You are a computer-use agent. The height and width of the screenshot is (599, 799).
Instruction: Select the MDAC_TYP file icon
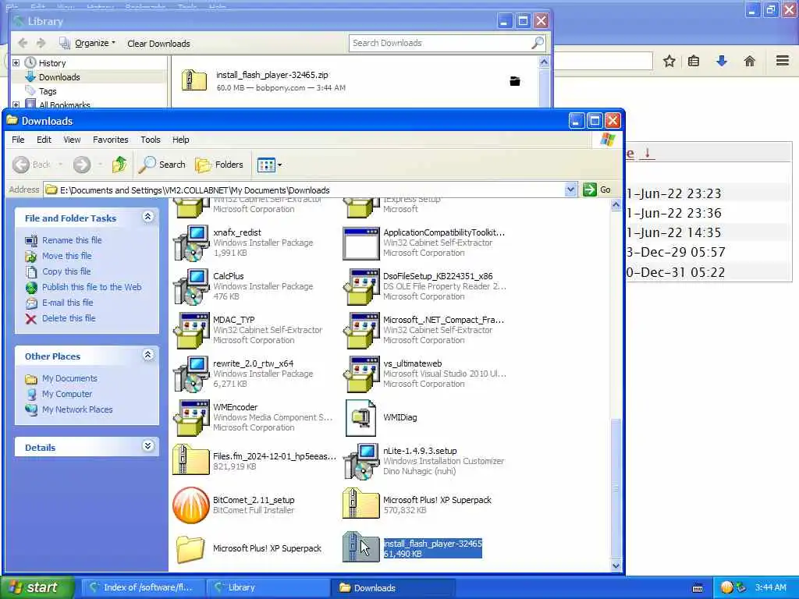click(191, 331)
